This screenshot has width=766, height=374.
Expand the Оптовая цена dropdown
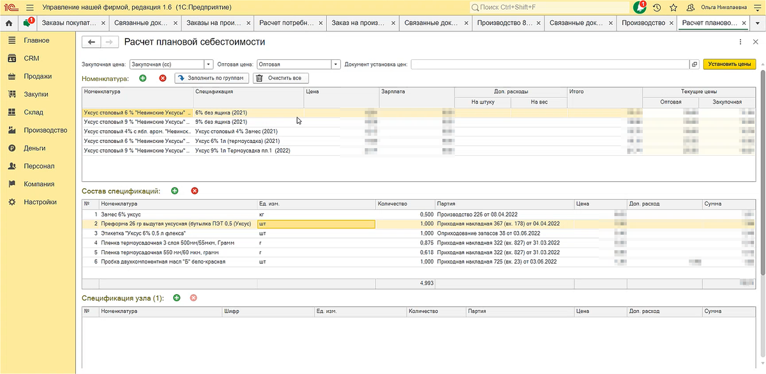pos(336,64)
